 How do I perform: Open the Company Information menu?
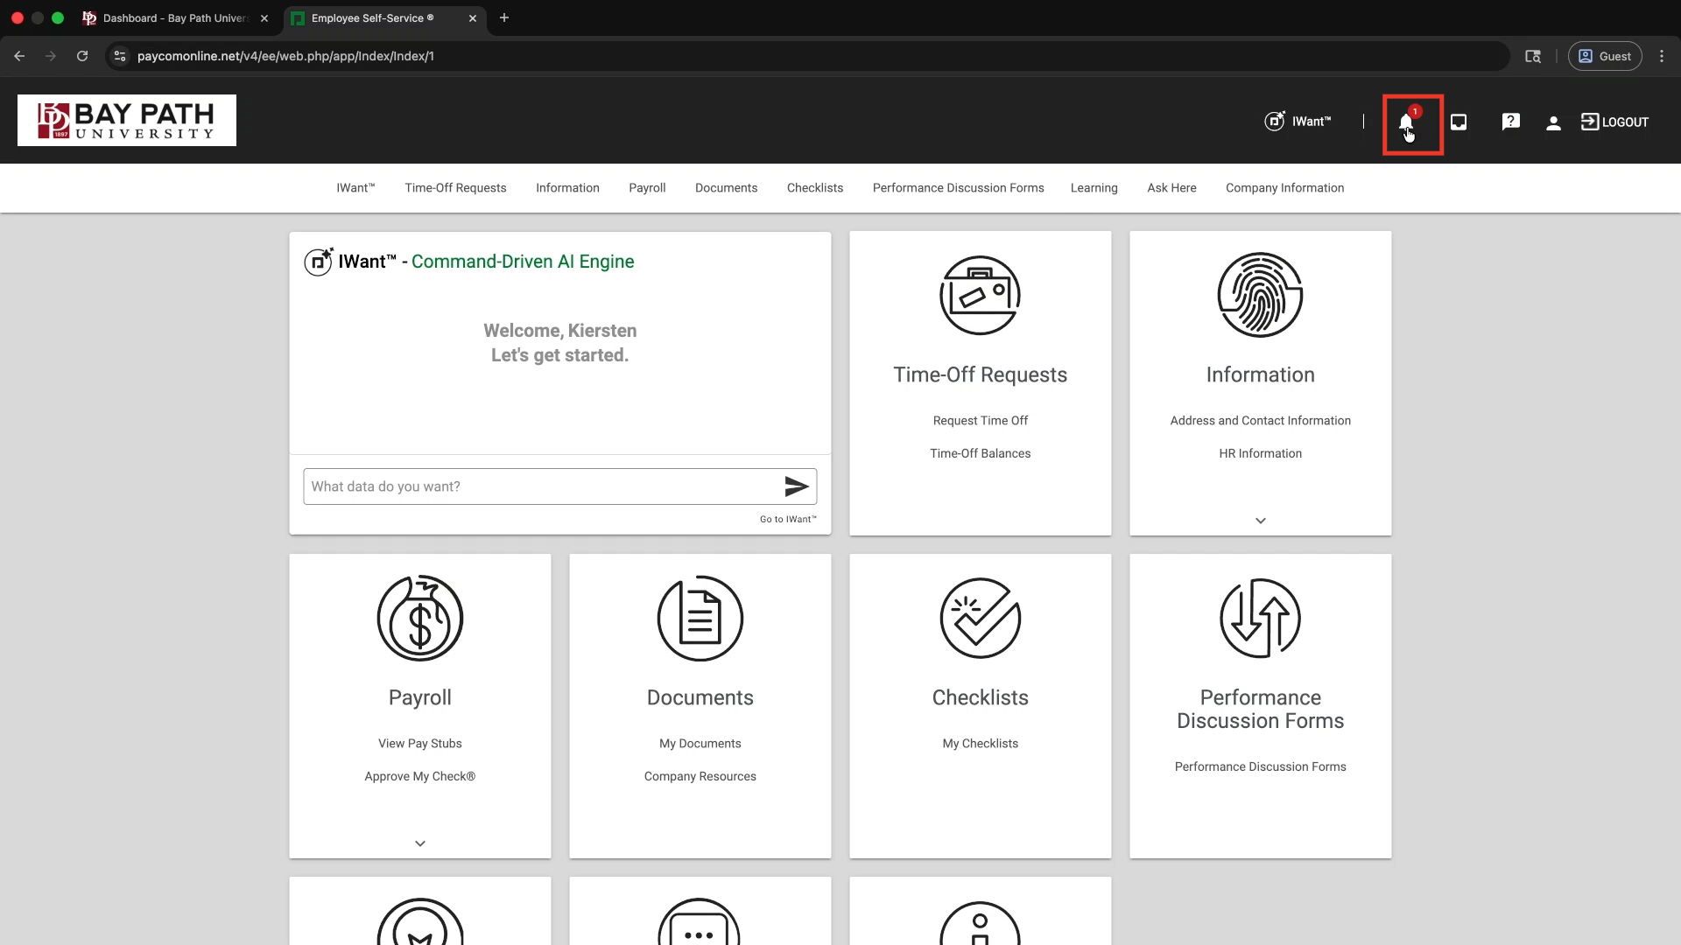click(x=1284, y=188)
